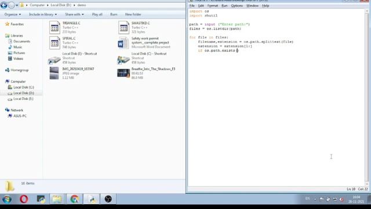Open the TRIANGLE.C file icon
This screenshot has height=209, width=371.
[54, 27]
